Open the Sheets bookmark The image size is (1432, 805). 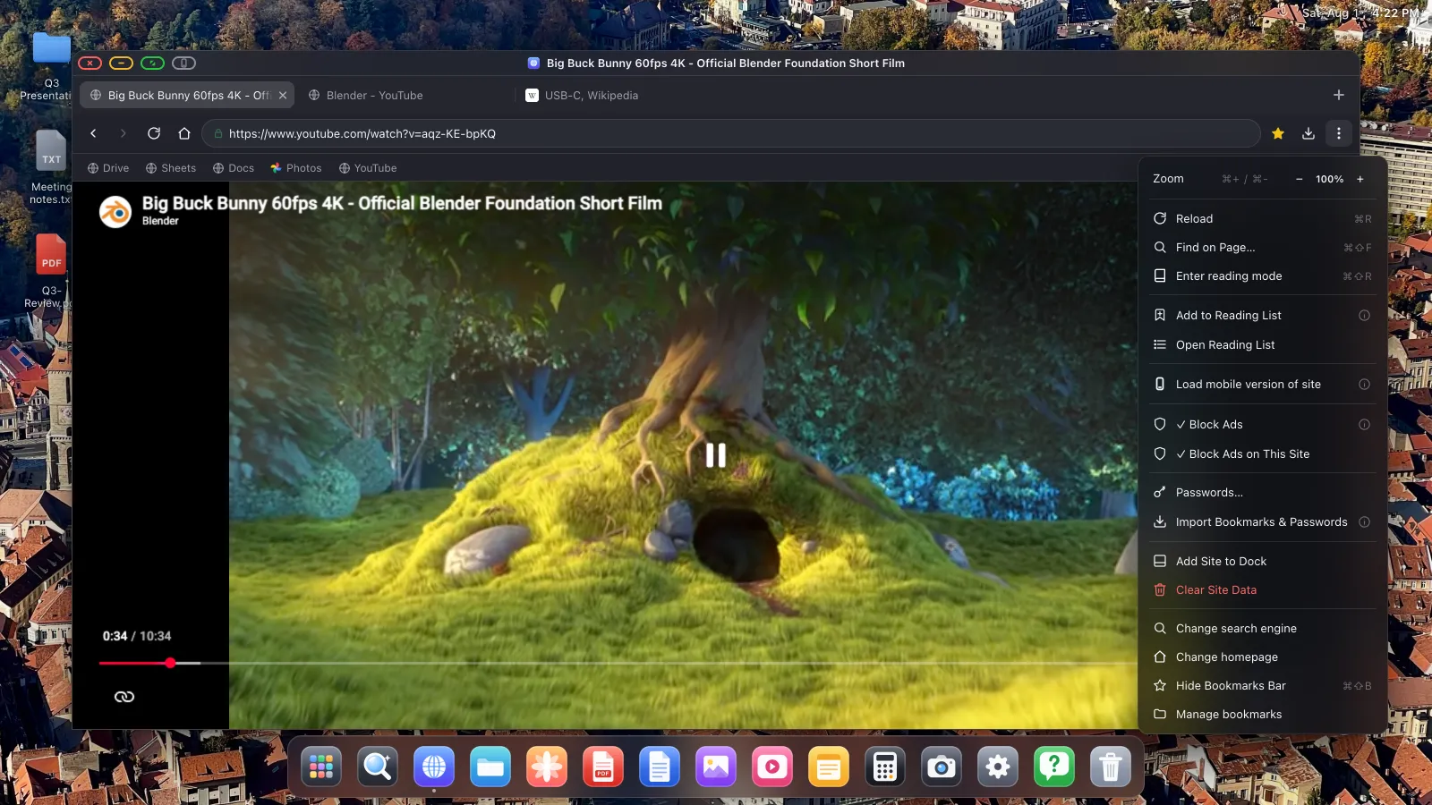pyautogui.click(x=171, y=168)
